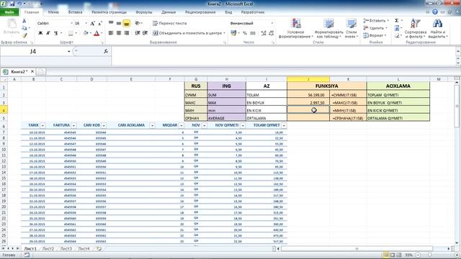
Task: Click the increase indent icon
Action: [x=145, y=33]
